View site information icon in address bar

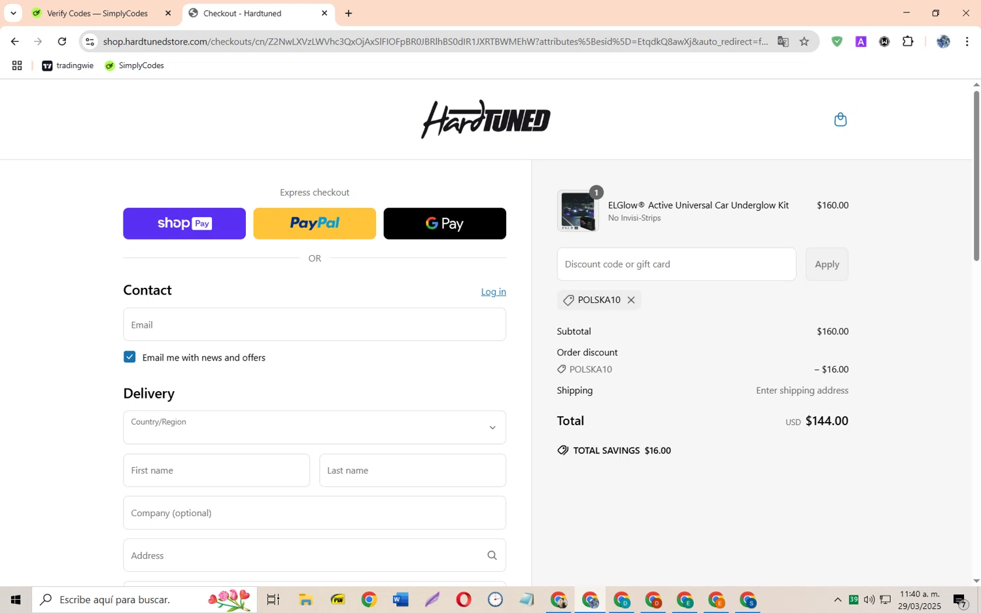[x=90, y=41]
